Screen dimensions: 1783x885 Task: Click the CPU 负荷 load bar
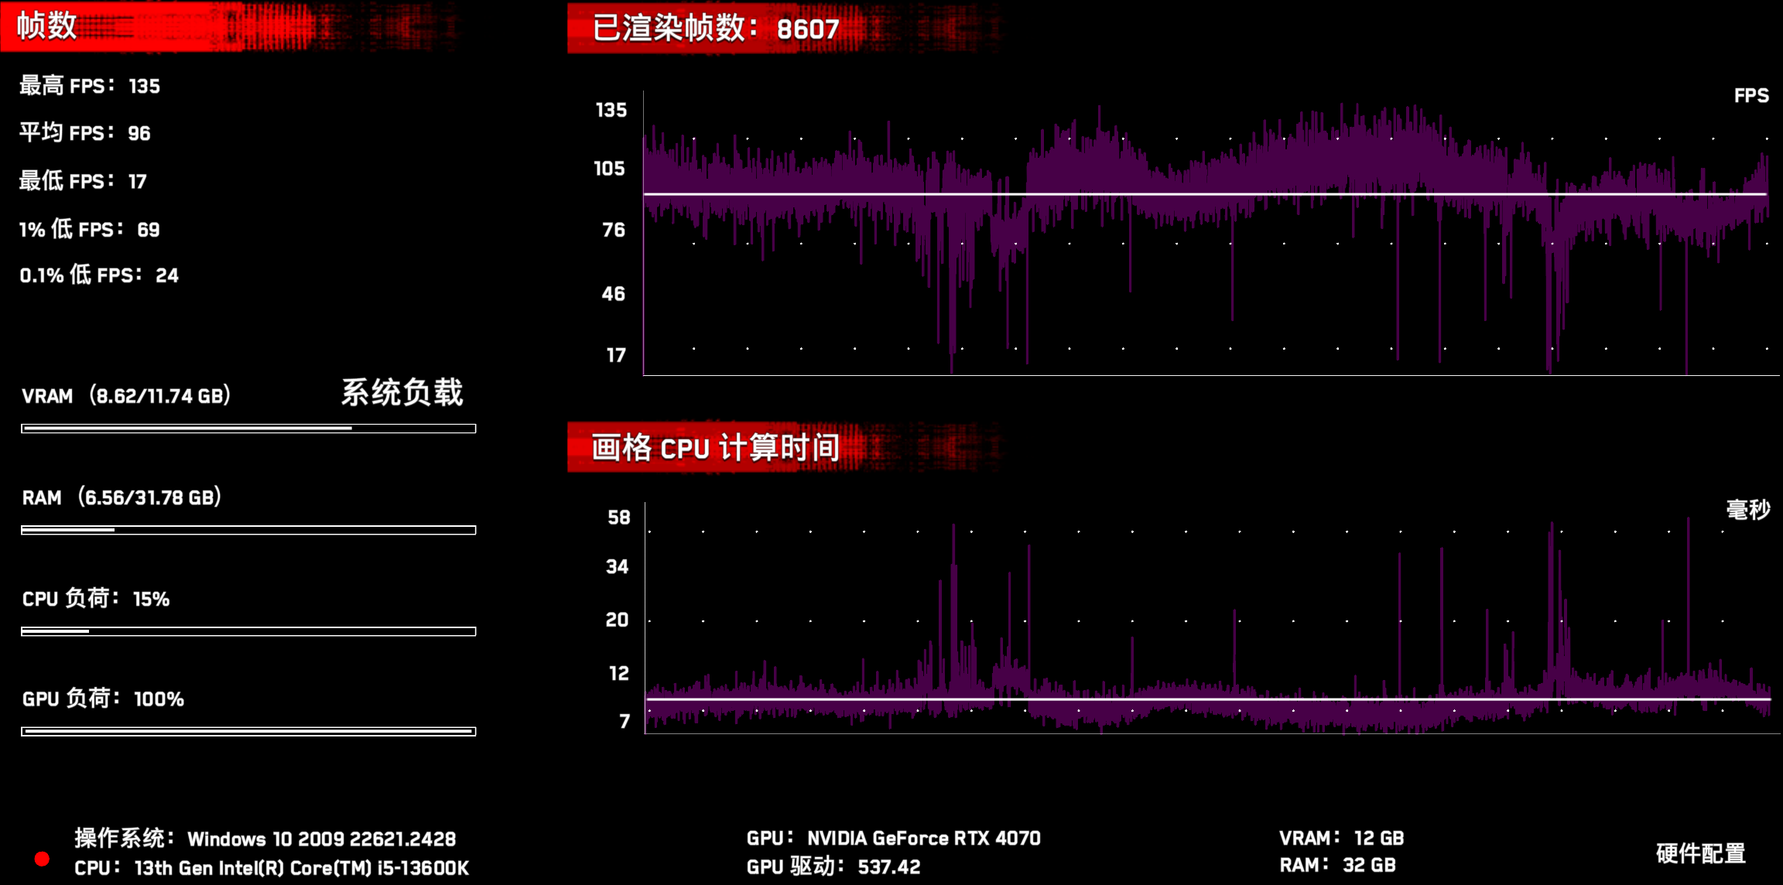tap(248, 631)
